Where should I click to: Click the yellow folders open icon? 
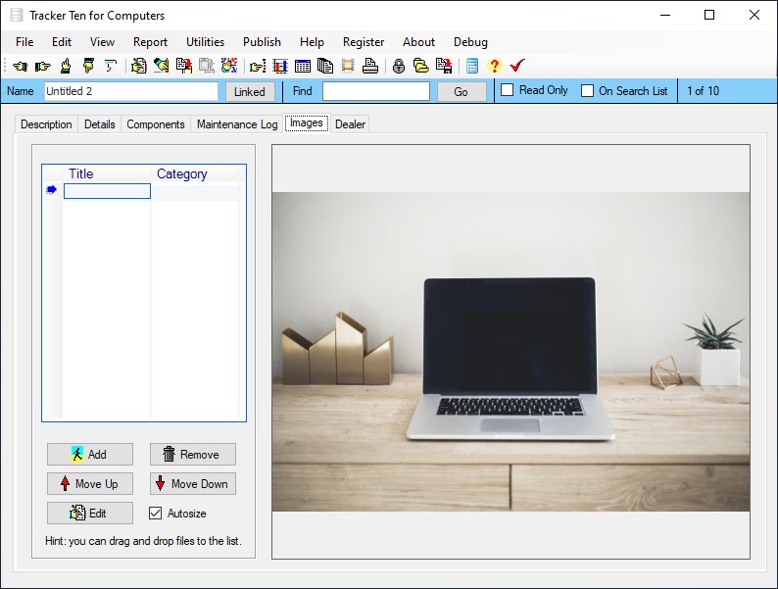421,66
